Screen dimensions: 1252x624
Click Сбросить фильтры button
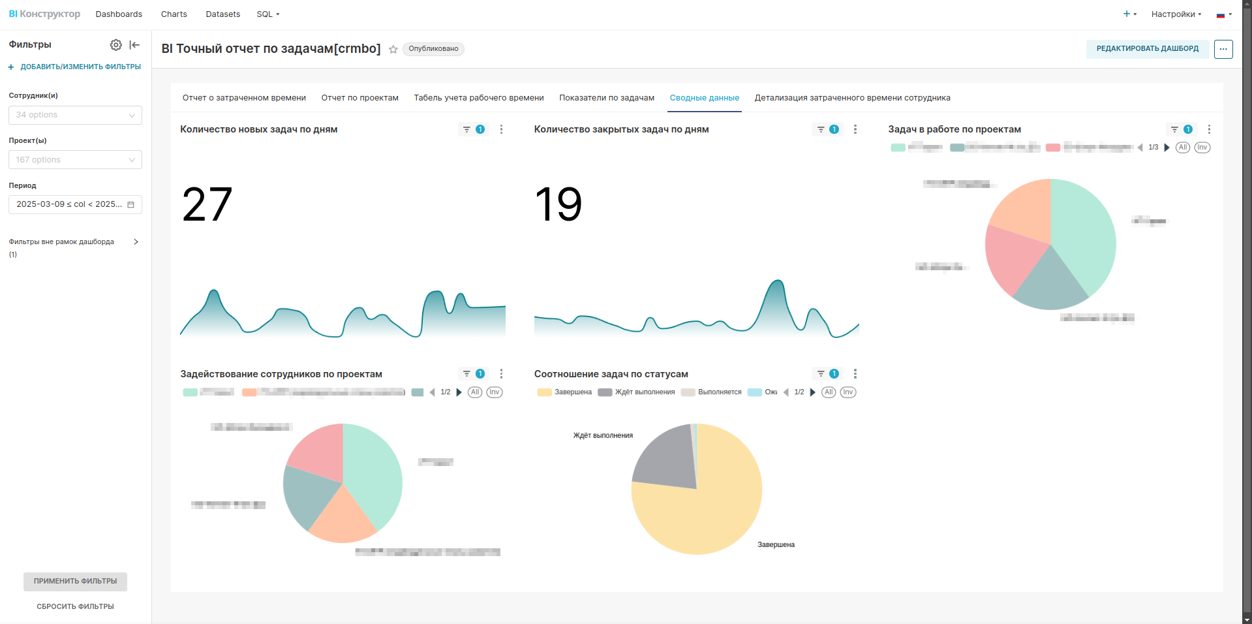coord(75,606)
